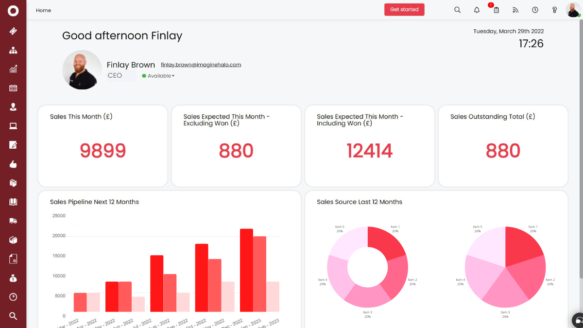Click the search icon in the top bar
The width and height of the screenshot is (583, 328).
pyautogui.click(x=457, y=9)
